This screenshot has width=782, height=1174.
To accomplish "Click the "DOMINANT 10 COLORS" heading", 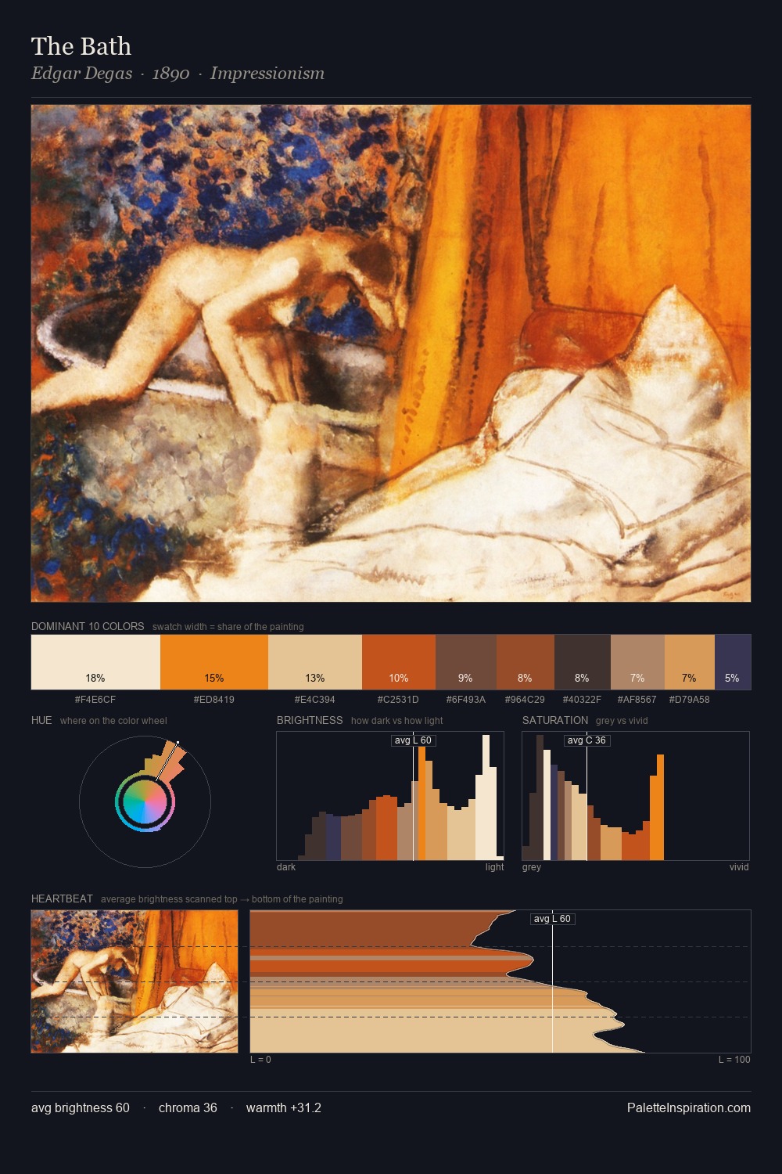I will 88,626.
